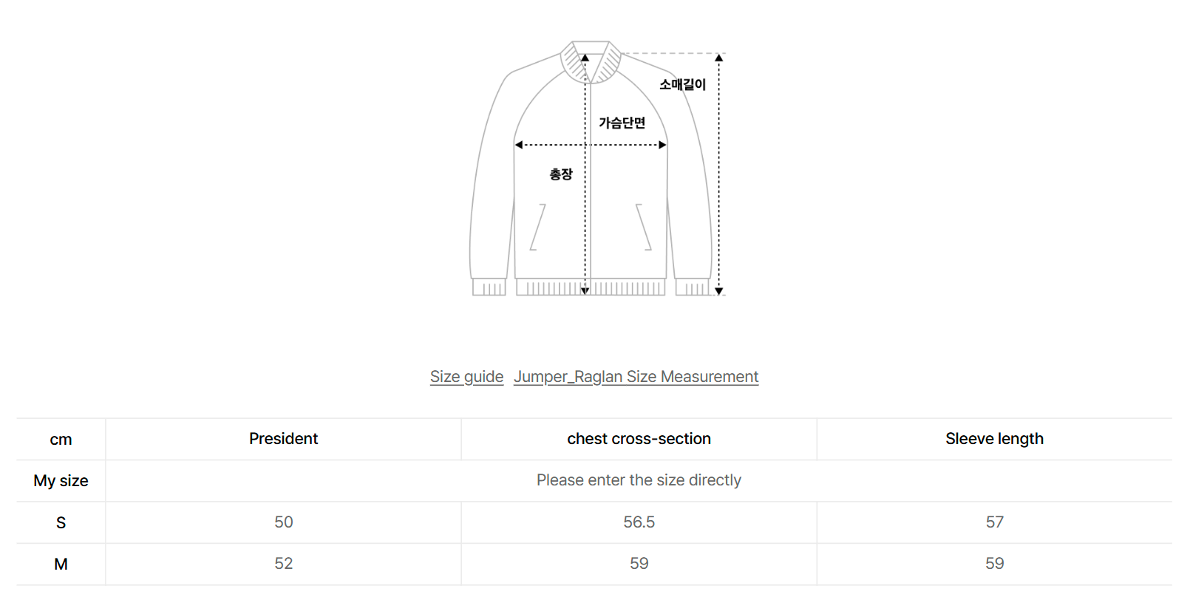Click the My size row label
The image size is (1190, 597).
pyautogui.click(x=61, y=481)
